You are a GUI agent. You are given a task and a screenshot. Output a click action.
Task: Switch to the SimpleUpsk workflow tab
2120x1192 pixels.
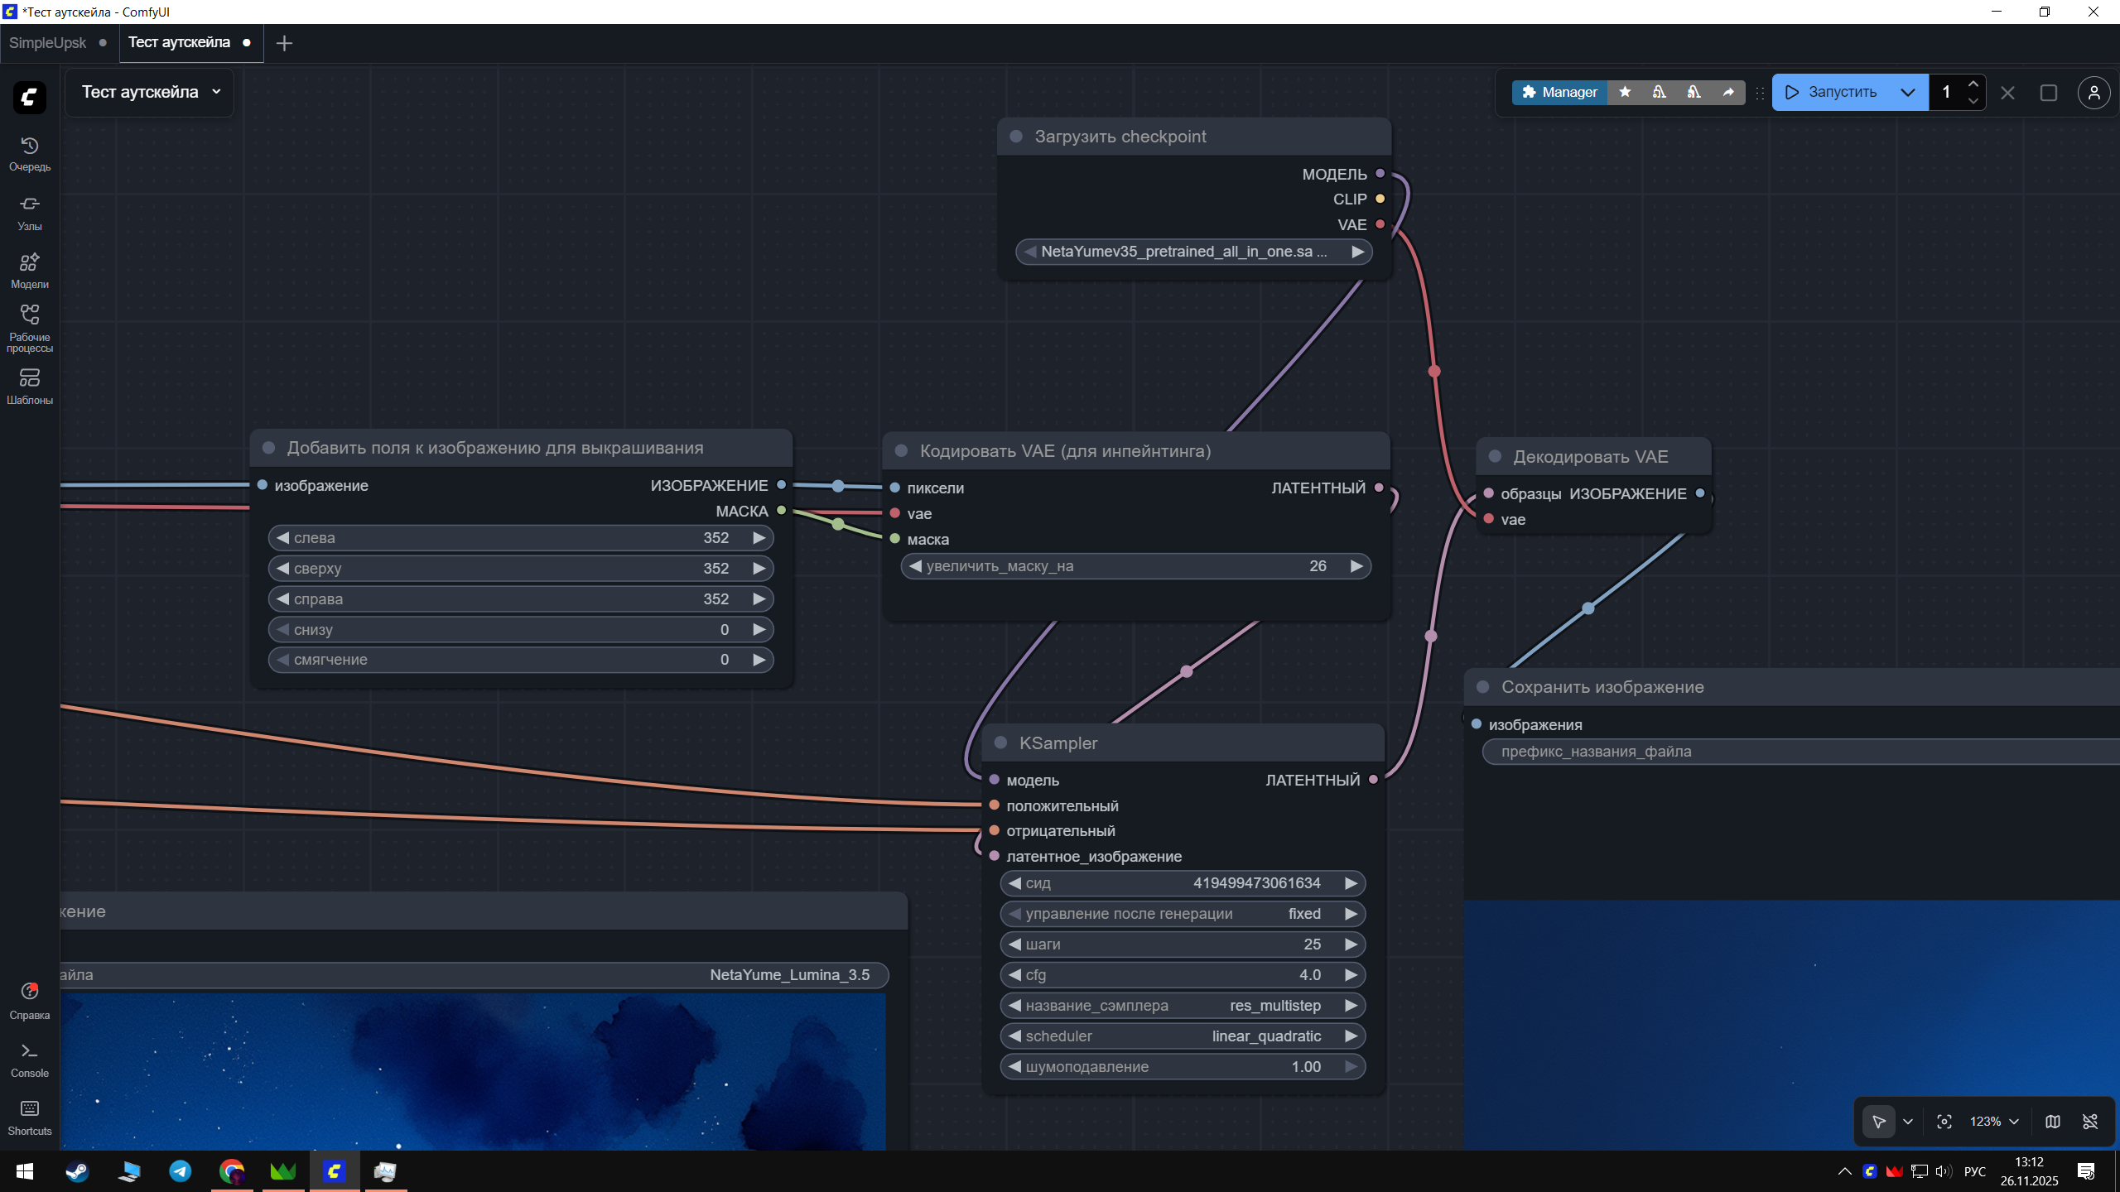coord(48,43)
